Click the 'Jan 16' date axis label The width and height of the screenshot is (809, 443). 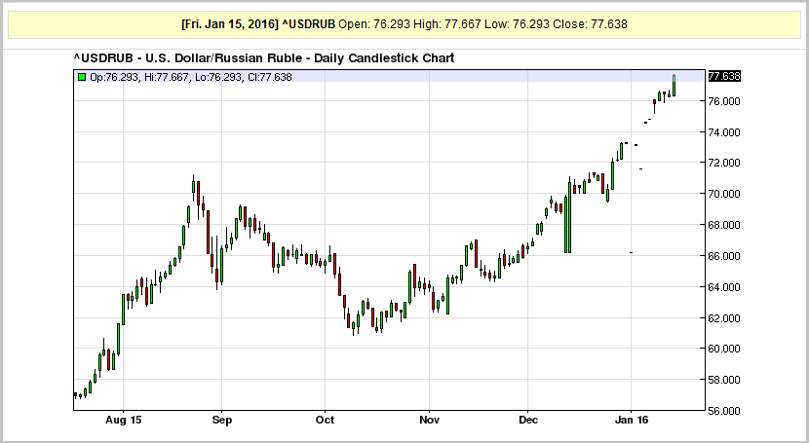(x=632, y=420)
